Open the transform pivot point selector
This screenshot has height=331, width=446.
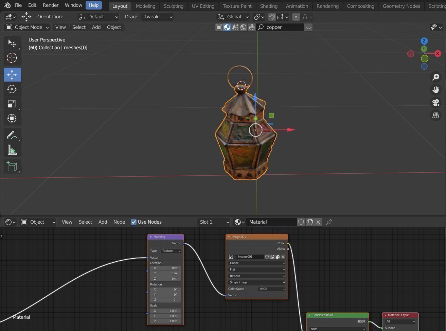(x=260, y=17)
